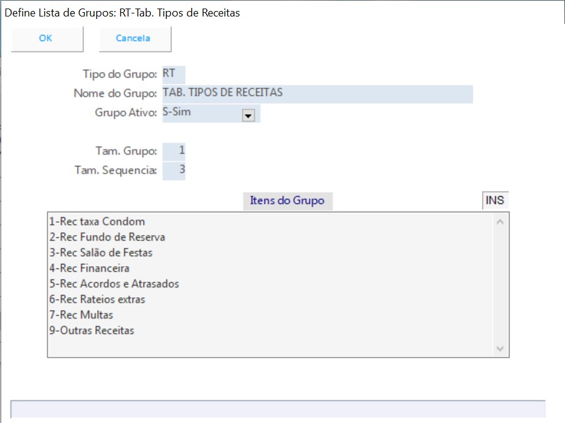Click the OK button
The width and height of the screenshot is (565, 423).
46,38
